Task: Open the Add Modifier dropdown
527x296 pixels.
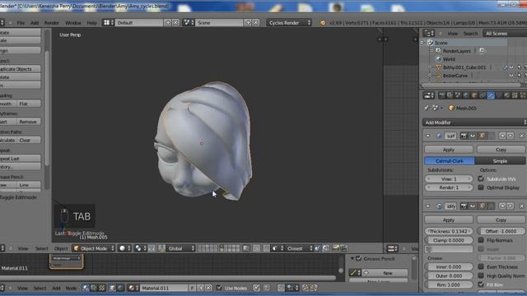Action: 474,123
